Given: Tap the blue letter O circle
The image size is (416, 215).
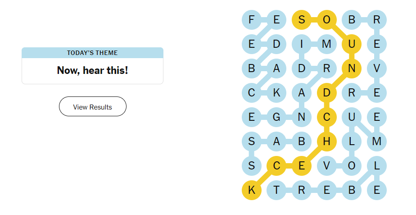Looking at the screenshot, I should click(x=352, y=166).
